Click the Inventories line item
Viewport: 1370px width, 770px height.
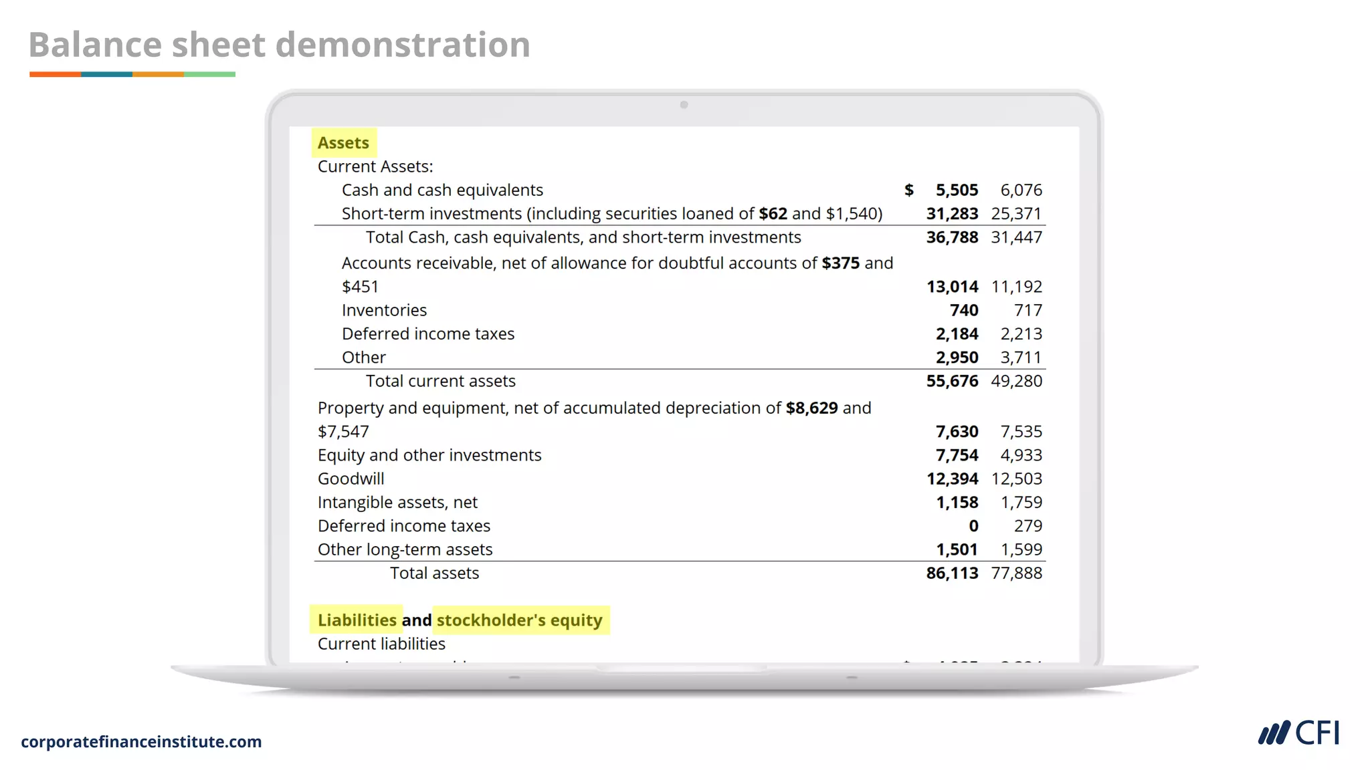[384, 311]
